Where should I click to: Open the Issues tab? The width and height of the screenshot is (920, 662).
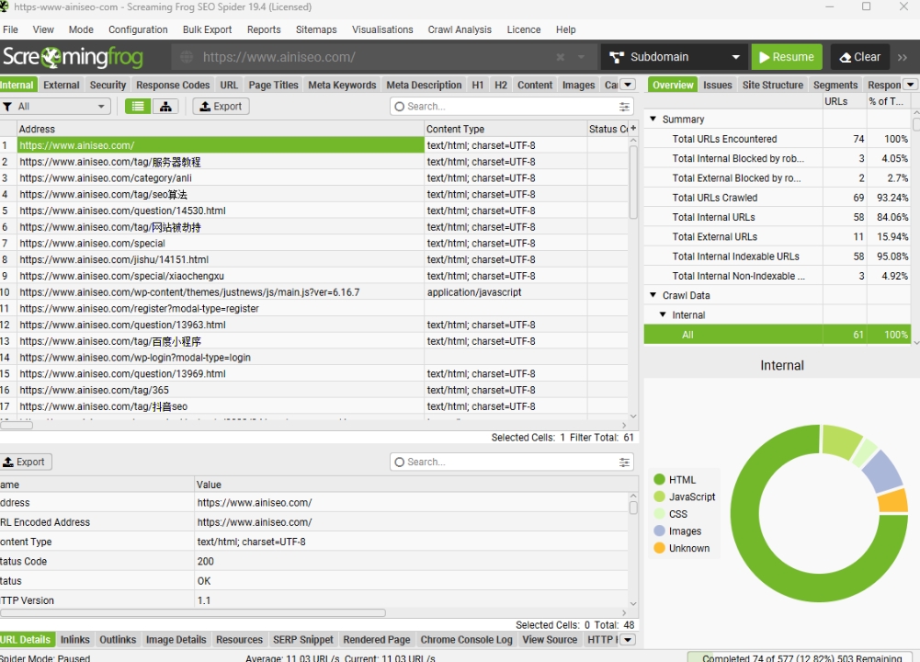click(x=718, y=85)
